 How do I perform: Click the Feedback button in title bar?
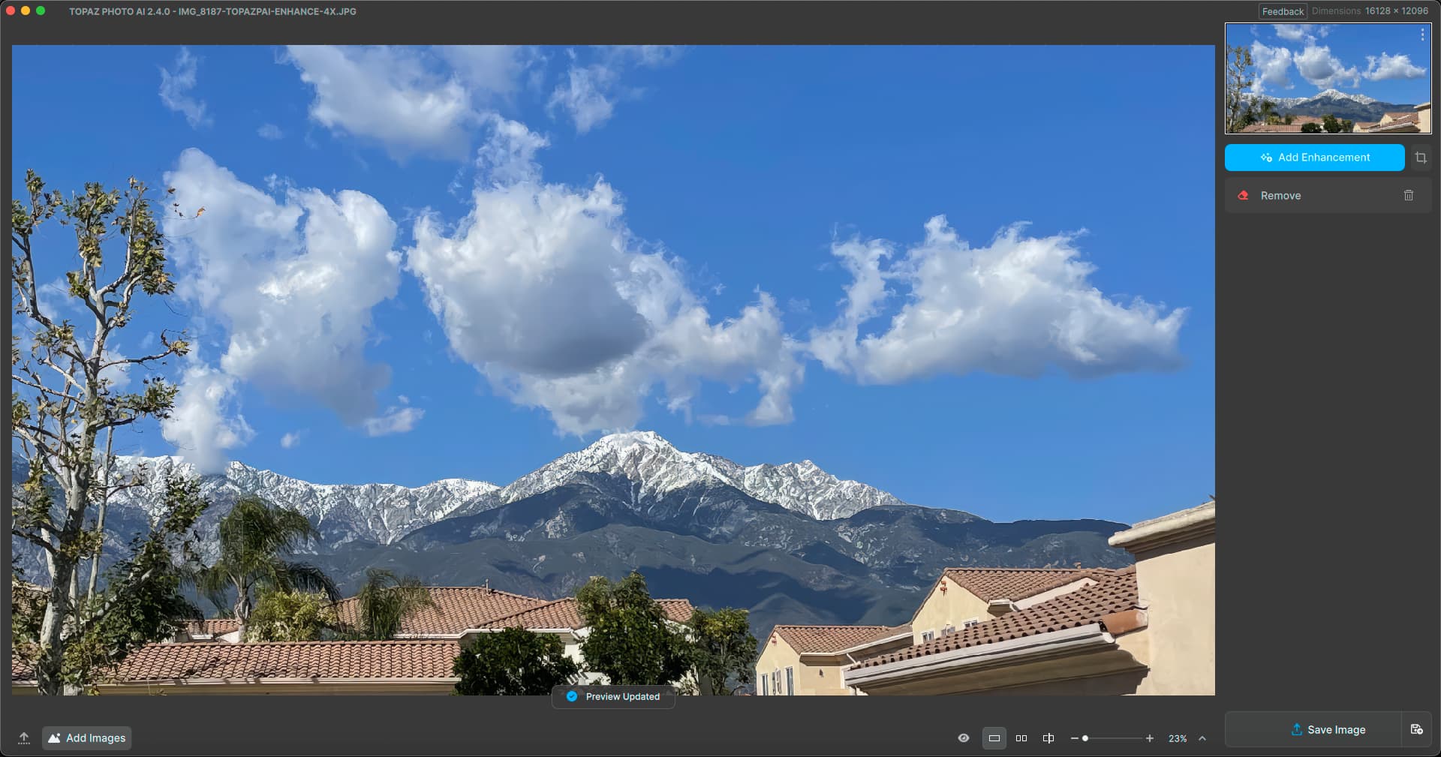point(1282,11)
